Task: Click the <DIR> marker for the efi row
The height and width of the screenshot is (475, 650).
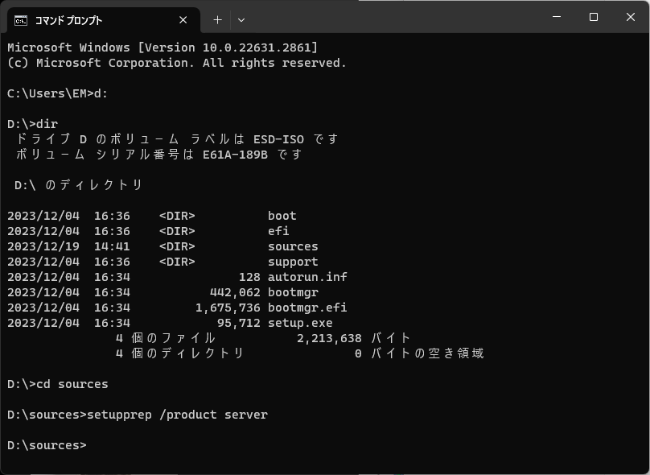Action: tap(177, 231)
